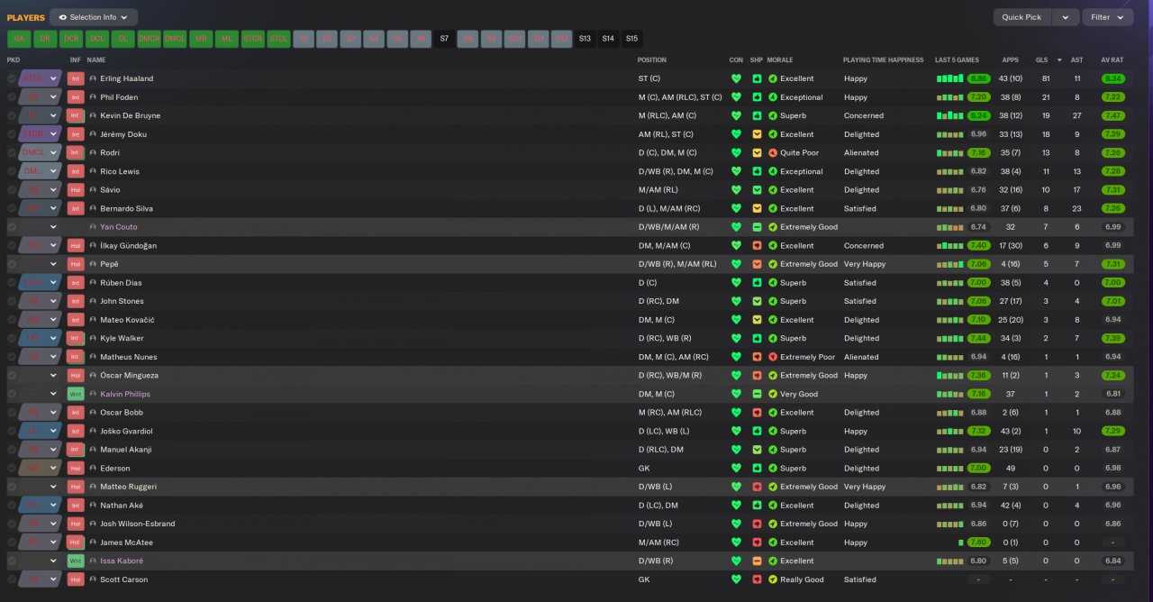Click the Quick Pick button
This screenshot has height=602, width=1153.
pos(1021,17)
